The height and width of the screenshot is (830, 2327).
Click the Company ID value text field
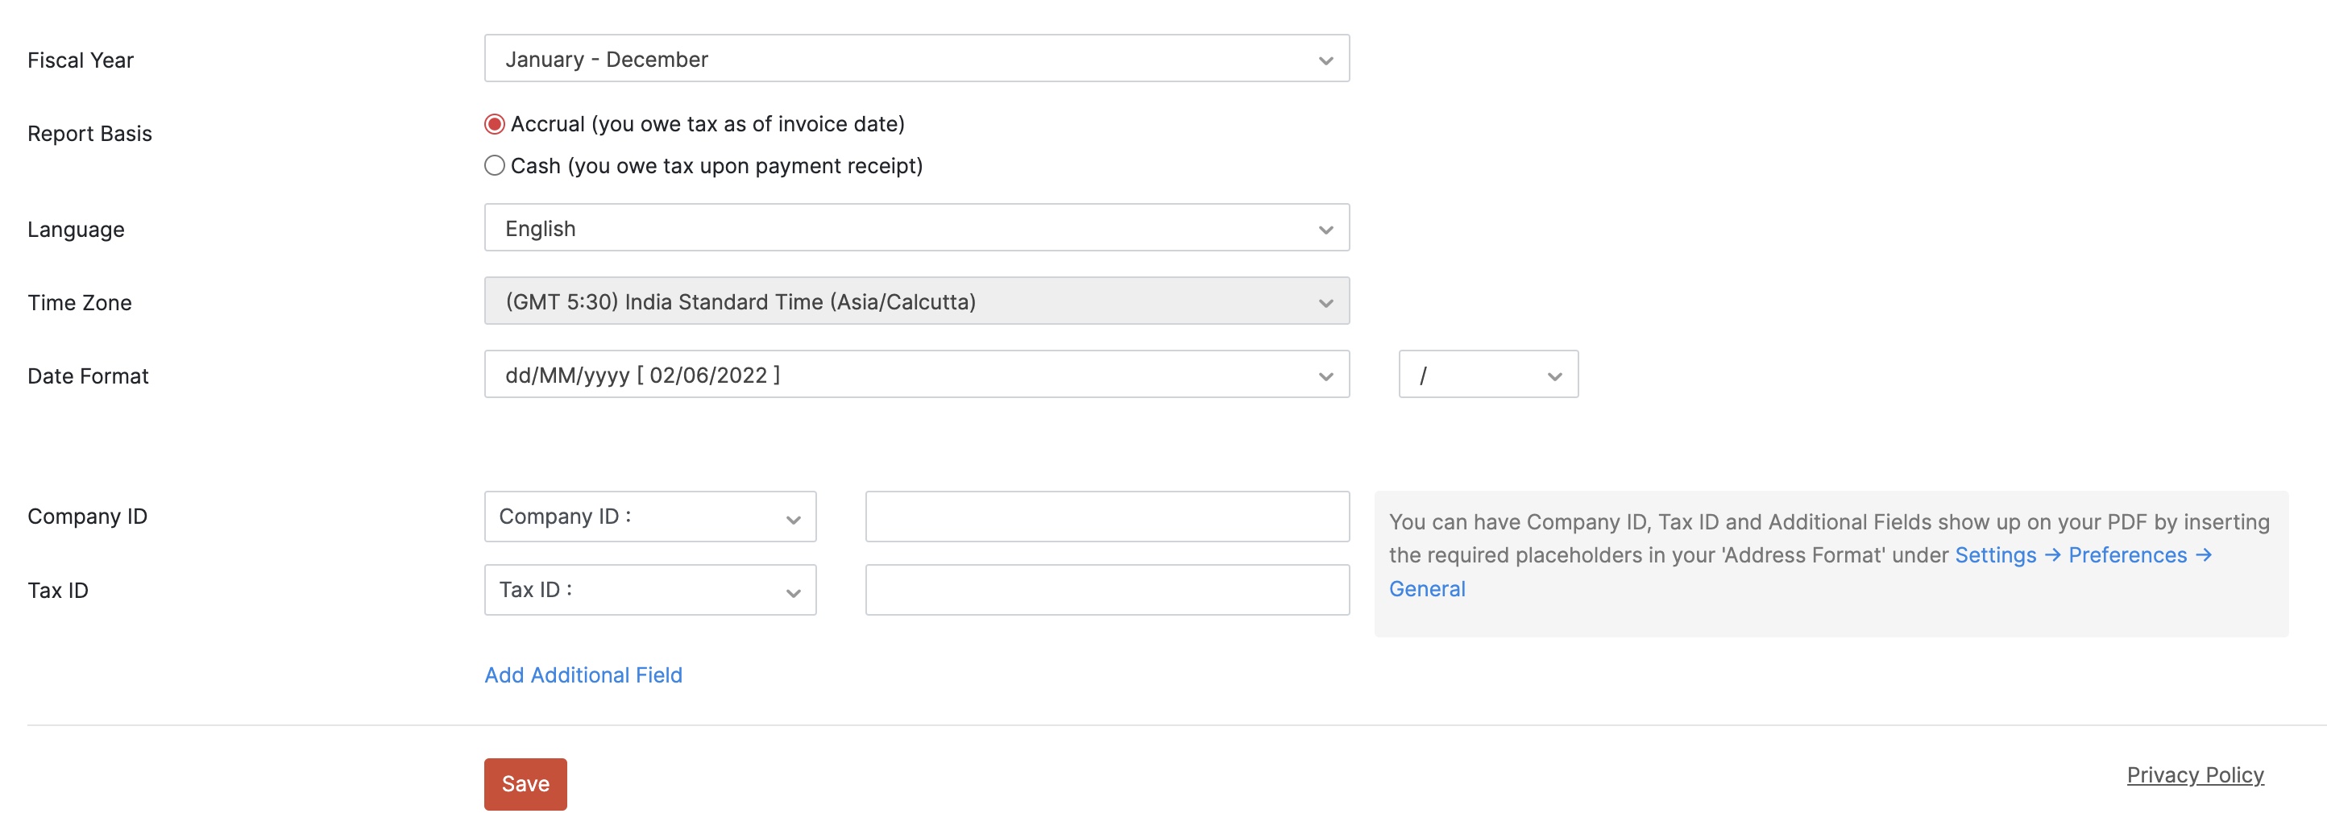1106,517
